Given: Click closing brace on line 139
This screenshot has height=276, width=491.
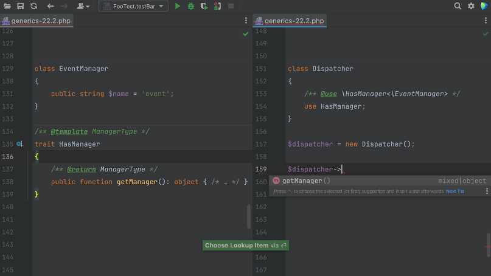Looking at the screenshot, I should click(x=37, y=195).
